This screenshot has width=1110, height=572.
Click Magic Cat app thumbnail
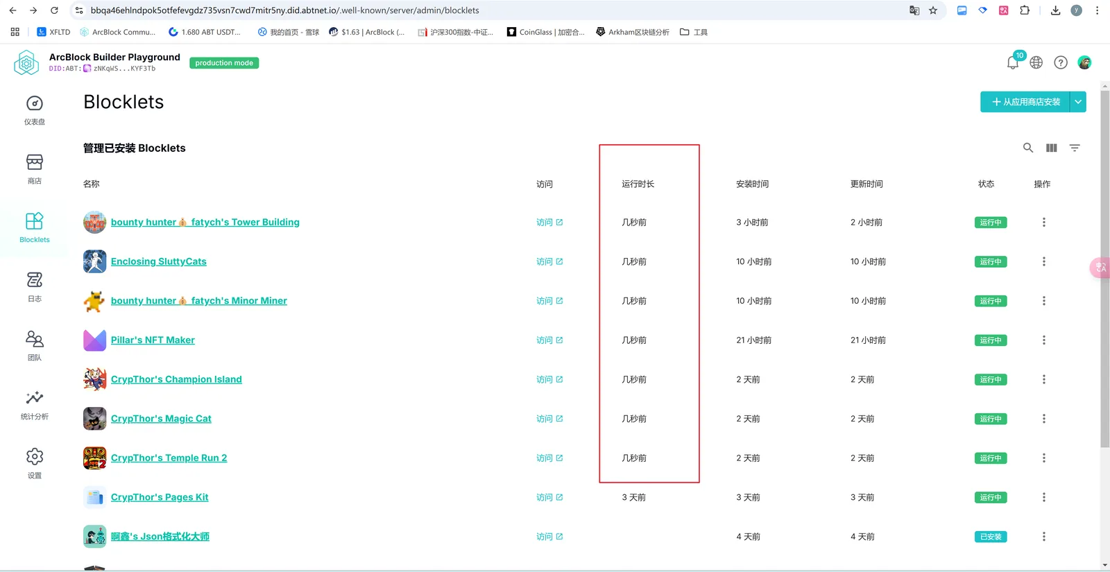pos(95,419)
